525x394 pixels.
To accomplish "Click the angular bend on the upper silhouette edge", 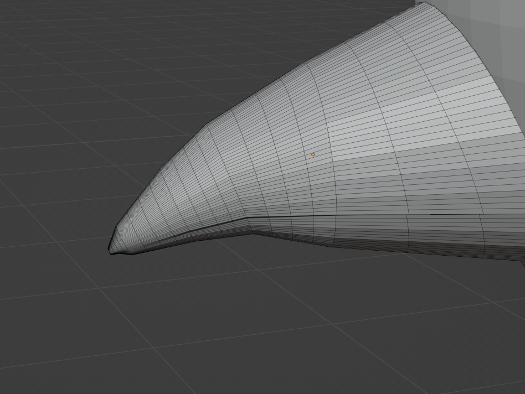I will click(x=208, y=125).
